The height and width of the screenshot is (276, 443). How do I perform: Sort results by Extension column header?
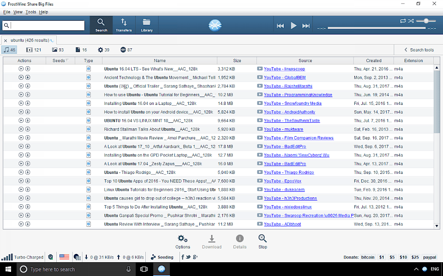(413, 61)
